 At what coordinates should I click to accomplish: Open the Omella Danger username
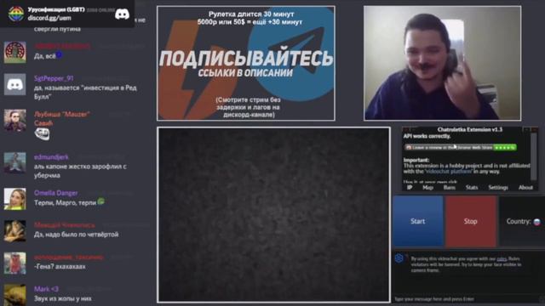pyautogui.click(x=56, y=193)
